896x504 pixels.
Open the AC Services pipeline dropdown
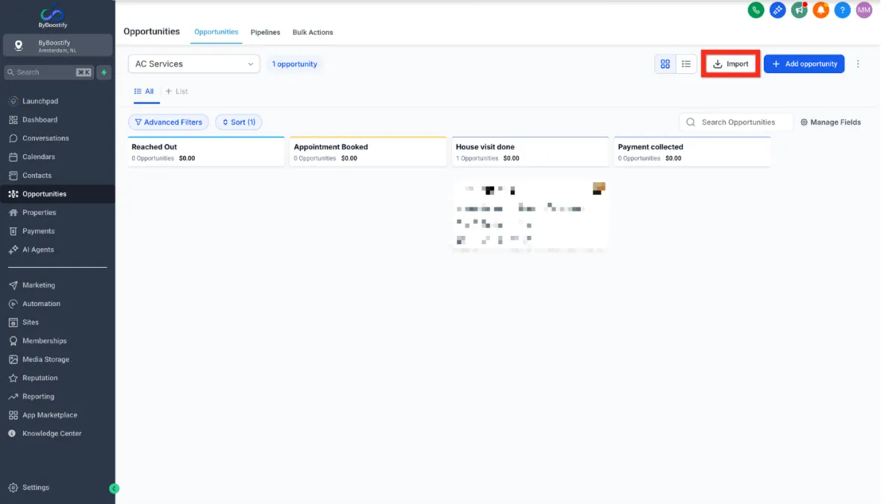pos(194,64)
